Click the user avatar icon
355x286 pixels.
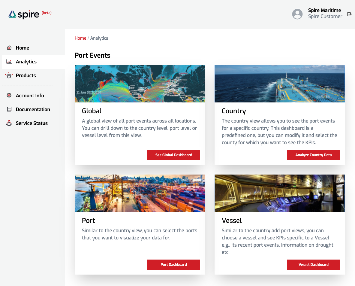tap(297, 14)
